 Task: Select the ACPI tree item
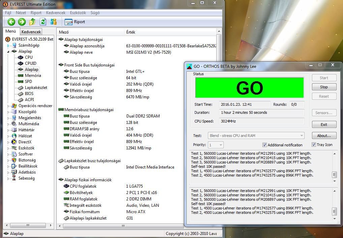pyautogui.click(x=29, y=100)
